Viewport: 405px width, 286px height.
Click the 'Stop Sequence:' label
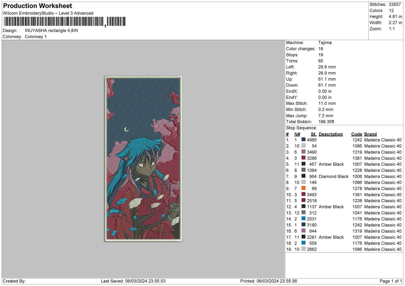301,128
